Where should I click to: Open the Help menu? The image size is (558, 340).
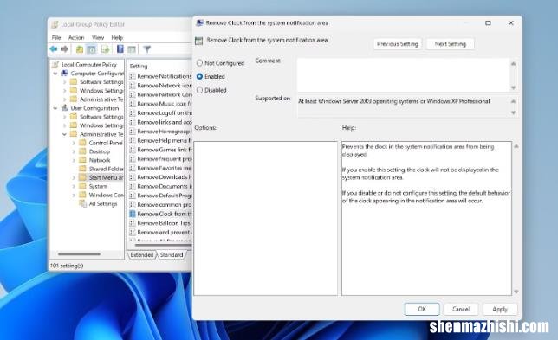pos(117,37)
